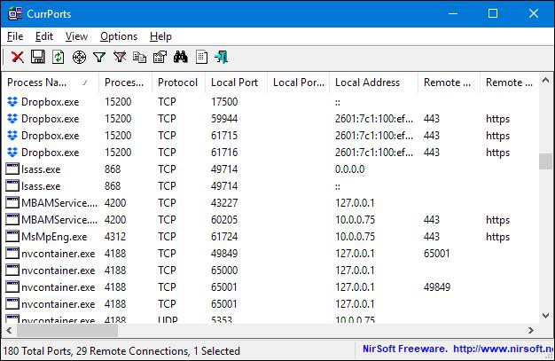The width and height of the screenshot is (555, 361).
Task: Click the horizontal scrollbar right arrow
Action: (530, 330)
